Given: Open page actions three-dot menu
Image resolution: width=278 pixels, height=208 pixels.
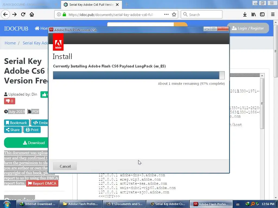Looking at the screenshot, I should (x=166, y=15).
